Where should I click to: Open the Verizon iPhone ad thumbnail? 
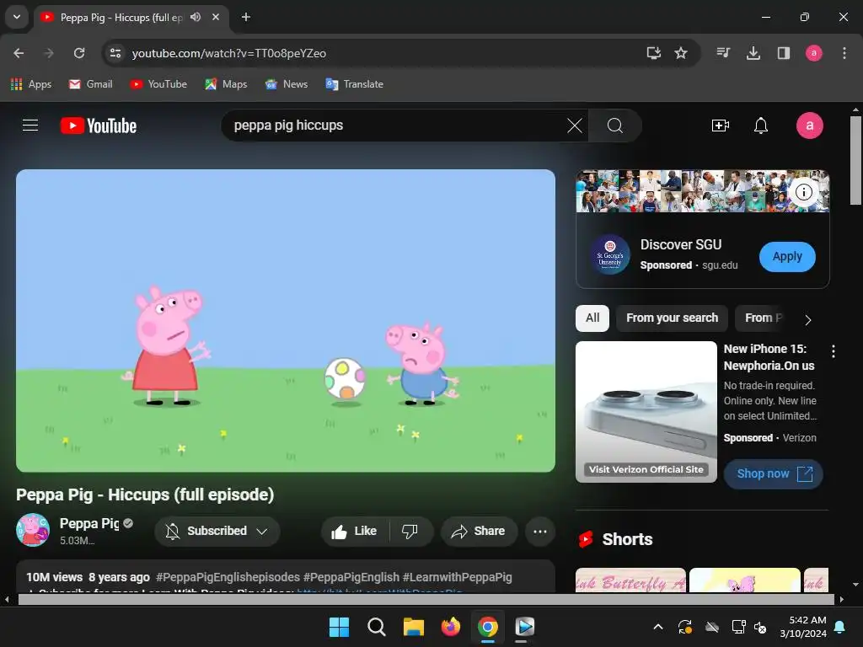click(646, 412)
